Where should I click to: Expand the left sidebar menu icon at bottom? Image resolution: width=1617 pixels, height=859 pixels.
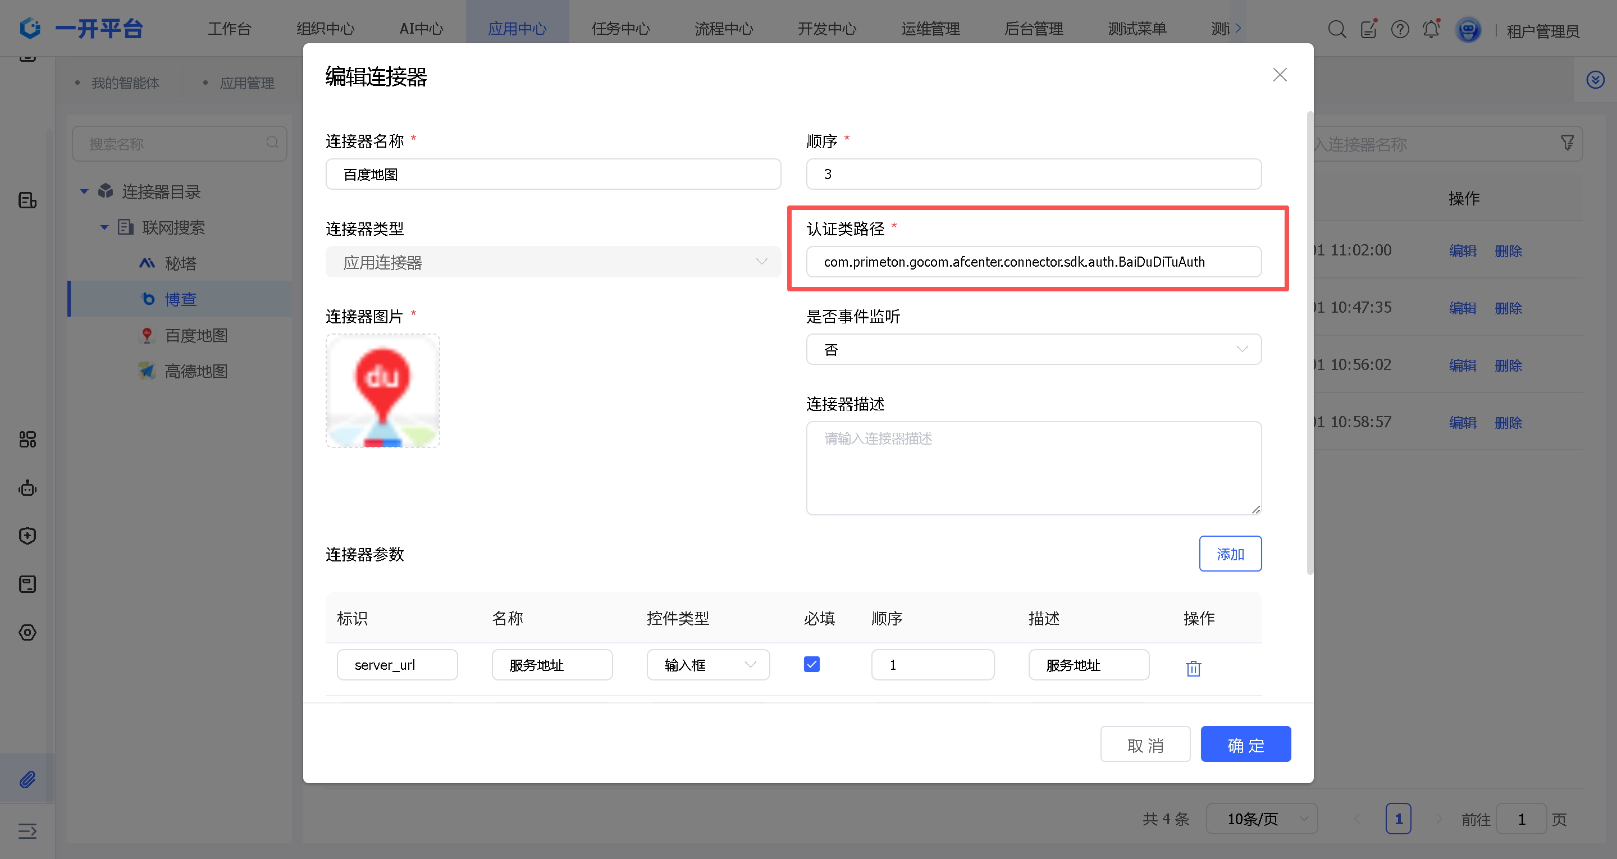tap(28, 831)
